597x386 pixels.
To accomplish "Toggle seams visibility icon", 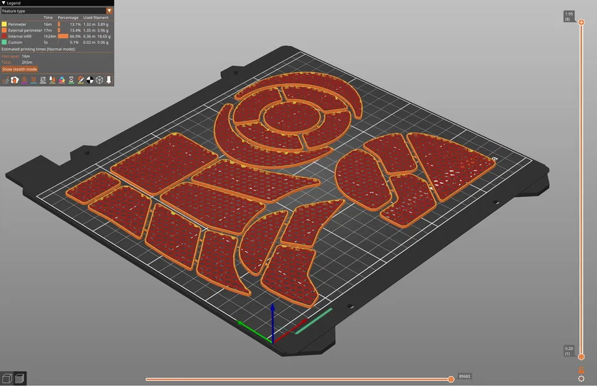I will click(43, 80).
